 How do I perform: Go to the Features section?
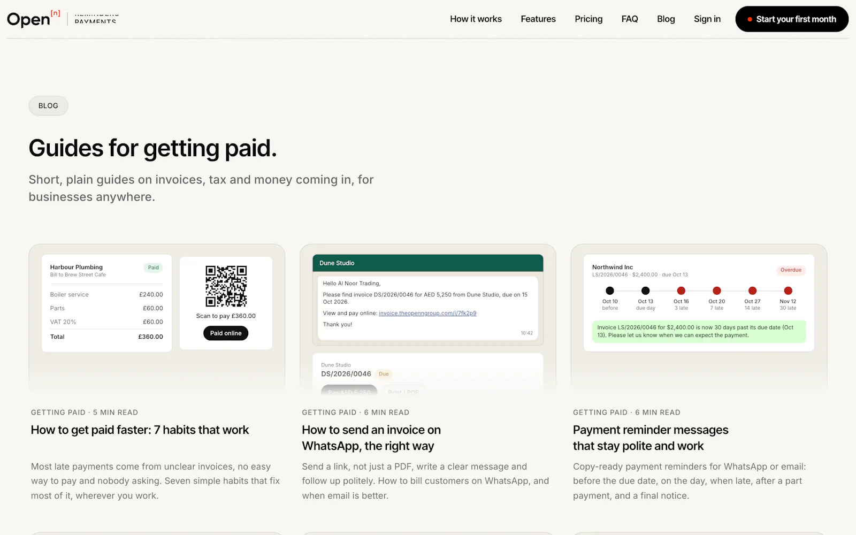pyautogui.click(x=538, y=19)
